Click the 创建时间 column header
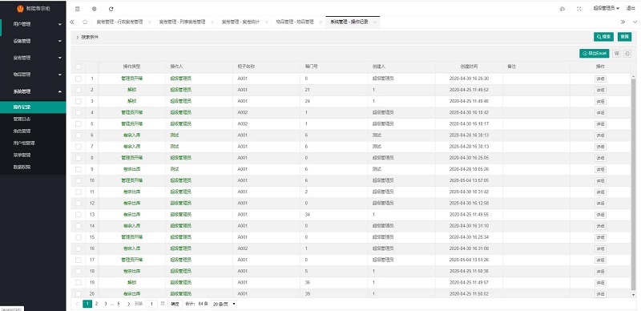This screenshot has height=311, width=641. pos(469,67)
